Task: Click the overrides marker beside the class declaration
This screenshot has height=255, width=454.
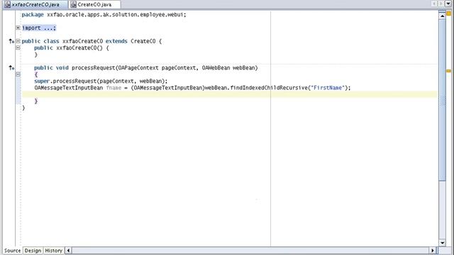Action: (x=11, y=41)
